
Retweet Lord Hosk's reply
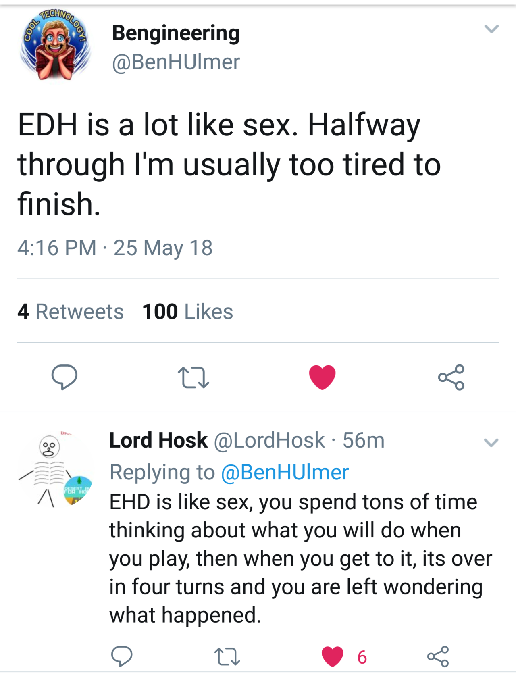point(227,656)
